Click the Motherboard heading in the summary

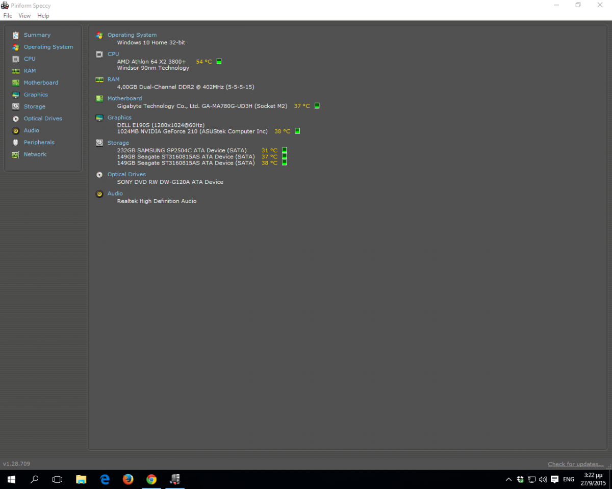[125, 98]
